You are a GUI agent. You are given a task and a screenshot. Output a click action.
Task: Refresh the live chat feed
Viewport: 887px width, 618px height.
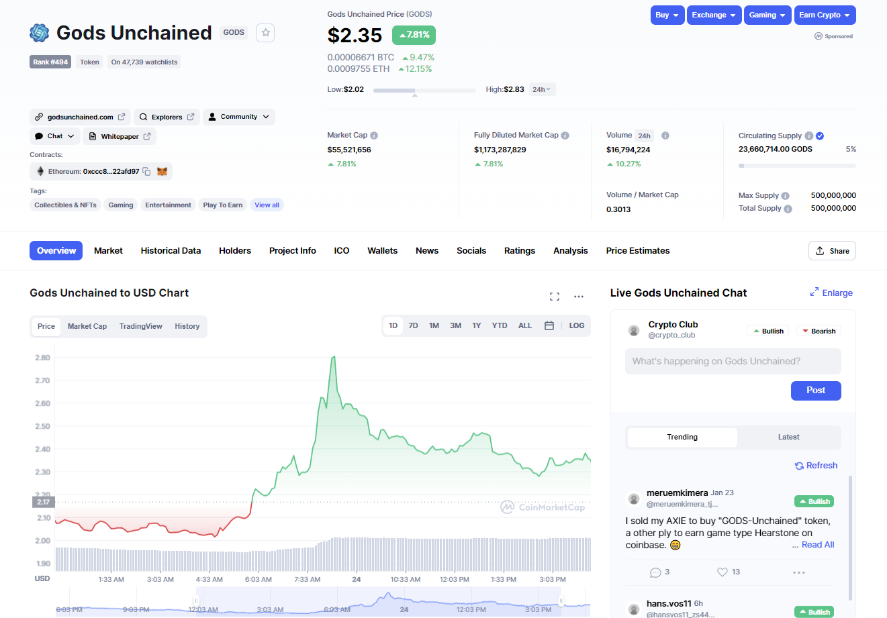click(816, 466)
